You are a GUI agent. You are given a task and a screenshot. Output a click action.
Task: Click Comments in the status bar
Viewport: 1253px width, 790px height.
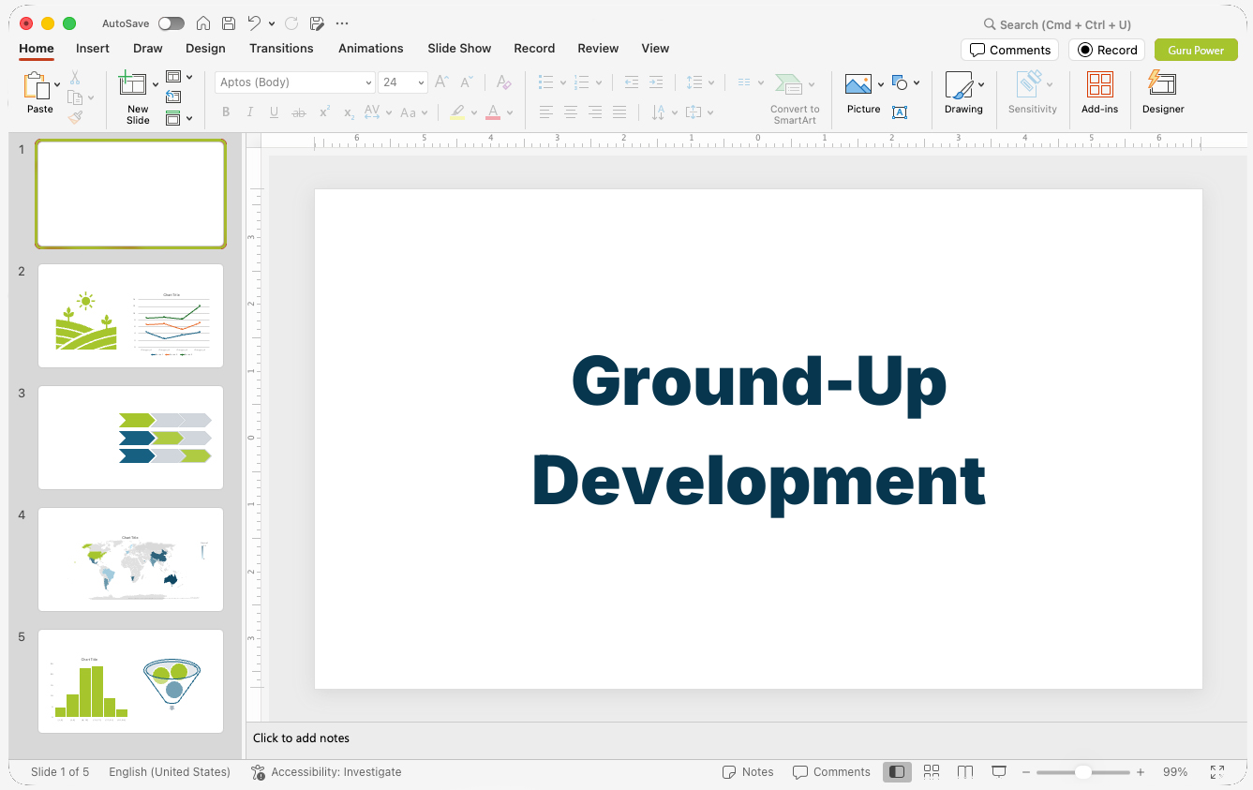(x=831, y=772)
